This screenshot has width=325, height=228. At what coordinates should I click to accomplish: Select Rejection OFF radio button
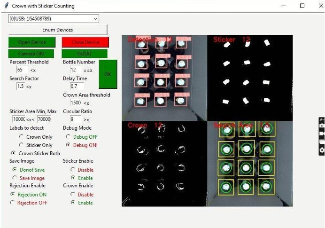[x=13, y=203]
